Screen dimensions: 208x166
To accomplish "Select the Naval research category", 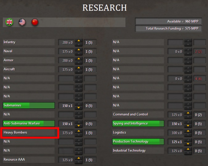I will click(29, 51).
